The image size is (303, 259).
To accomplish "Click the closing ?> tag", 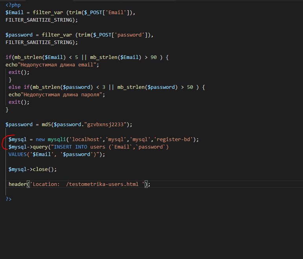I will [9, 199].
